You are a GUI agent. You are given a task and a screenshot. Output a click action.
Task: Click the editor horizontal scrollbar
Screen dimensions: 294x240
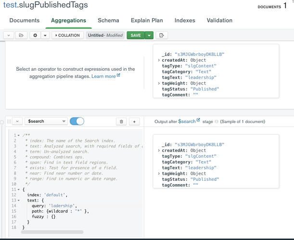[x=52, y=232]
